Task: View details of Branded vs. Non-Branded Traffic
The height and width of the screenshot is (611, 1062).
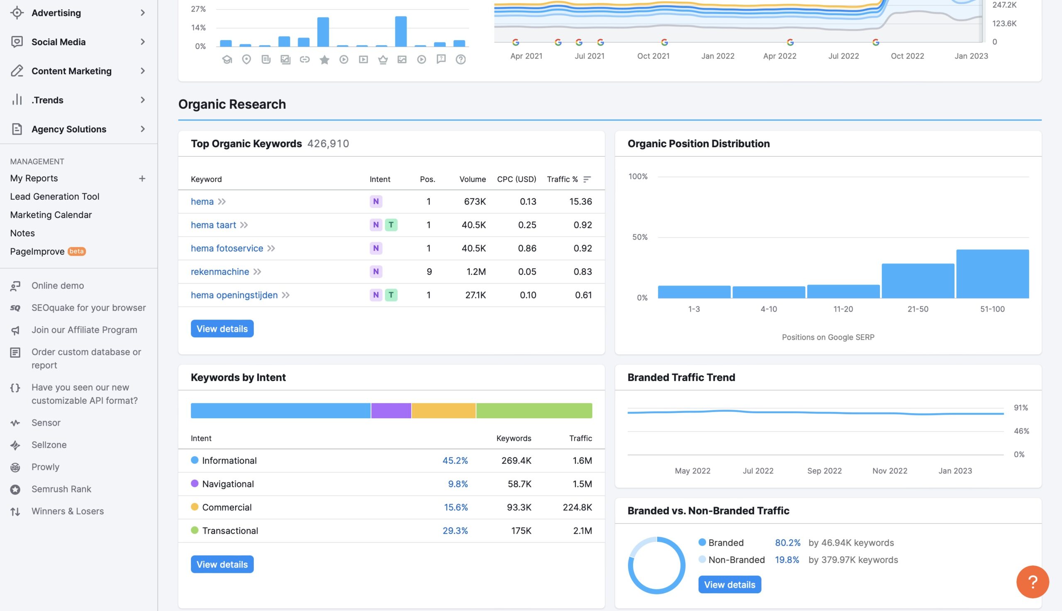Action: [x=729, y=584]
